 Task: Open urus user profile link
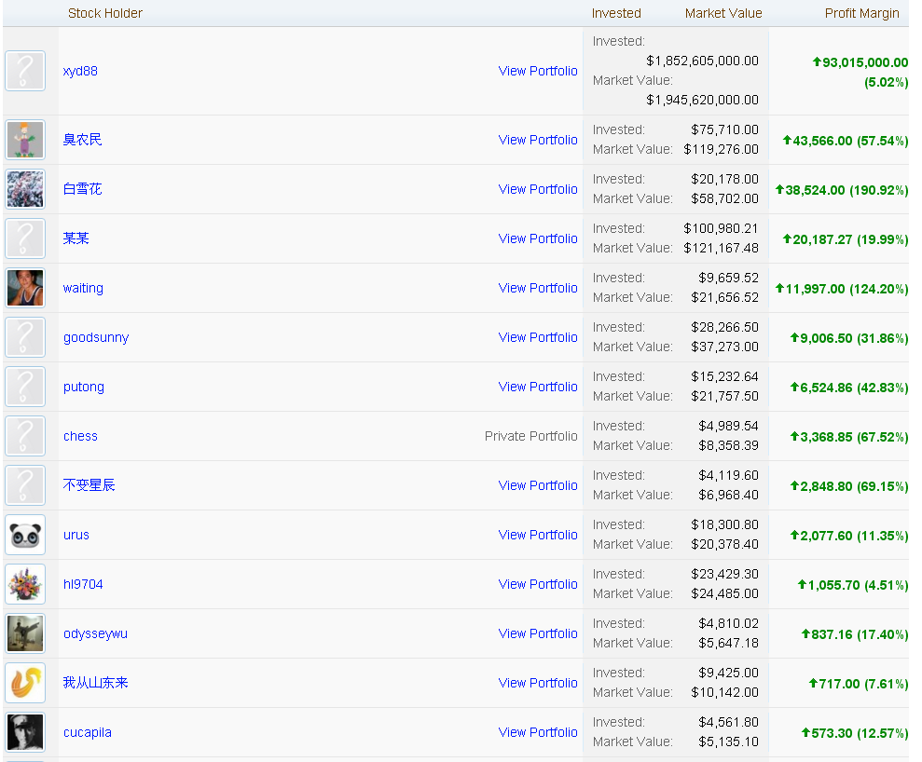[x=76, y=535]
